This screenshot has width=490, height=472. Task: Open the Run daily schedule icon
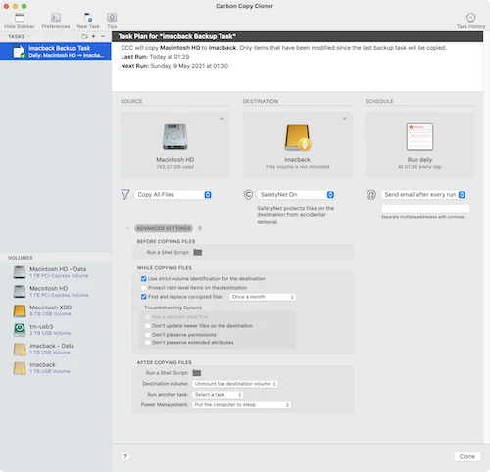click(x=419, y=136)
